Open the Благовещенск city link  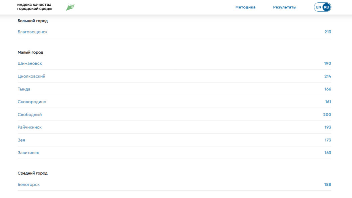click(33, 32)
